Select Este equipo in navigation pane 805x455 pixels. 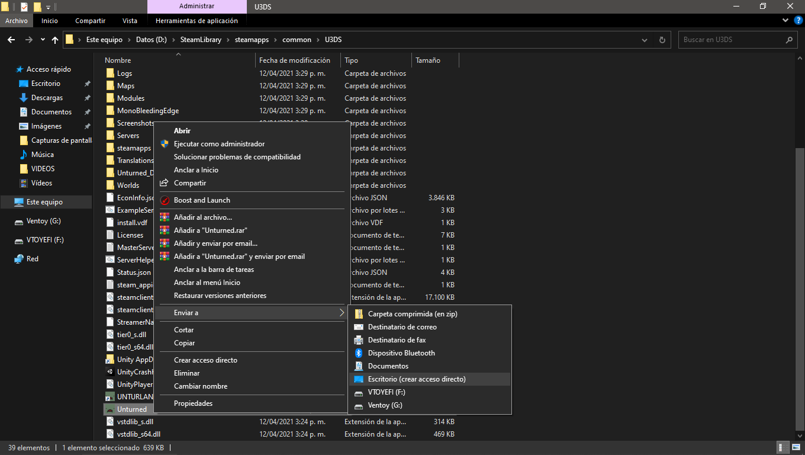(46, 202)
